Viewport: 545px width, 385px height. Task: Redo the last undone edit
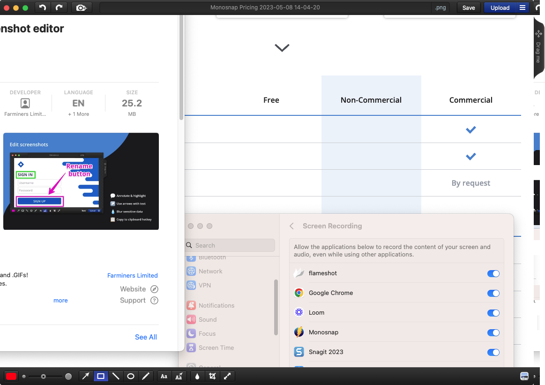click(59, 8)
